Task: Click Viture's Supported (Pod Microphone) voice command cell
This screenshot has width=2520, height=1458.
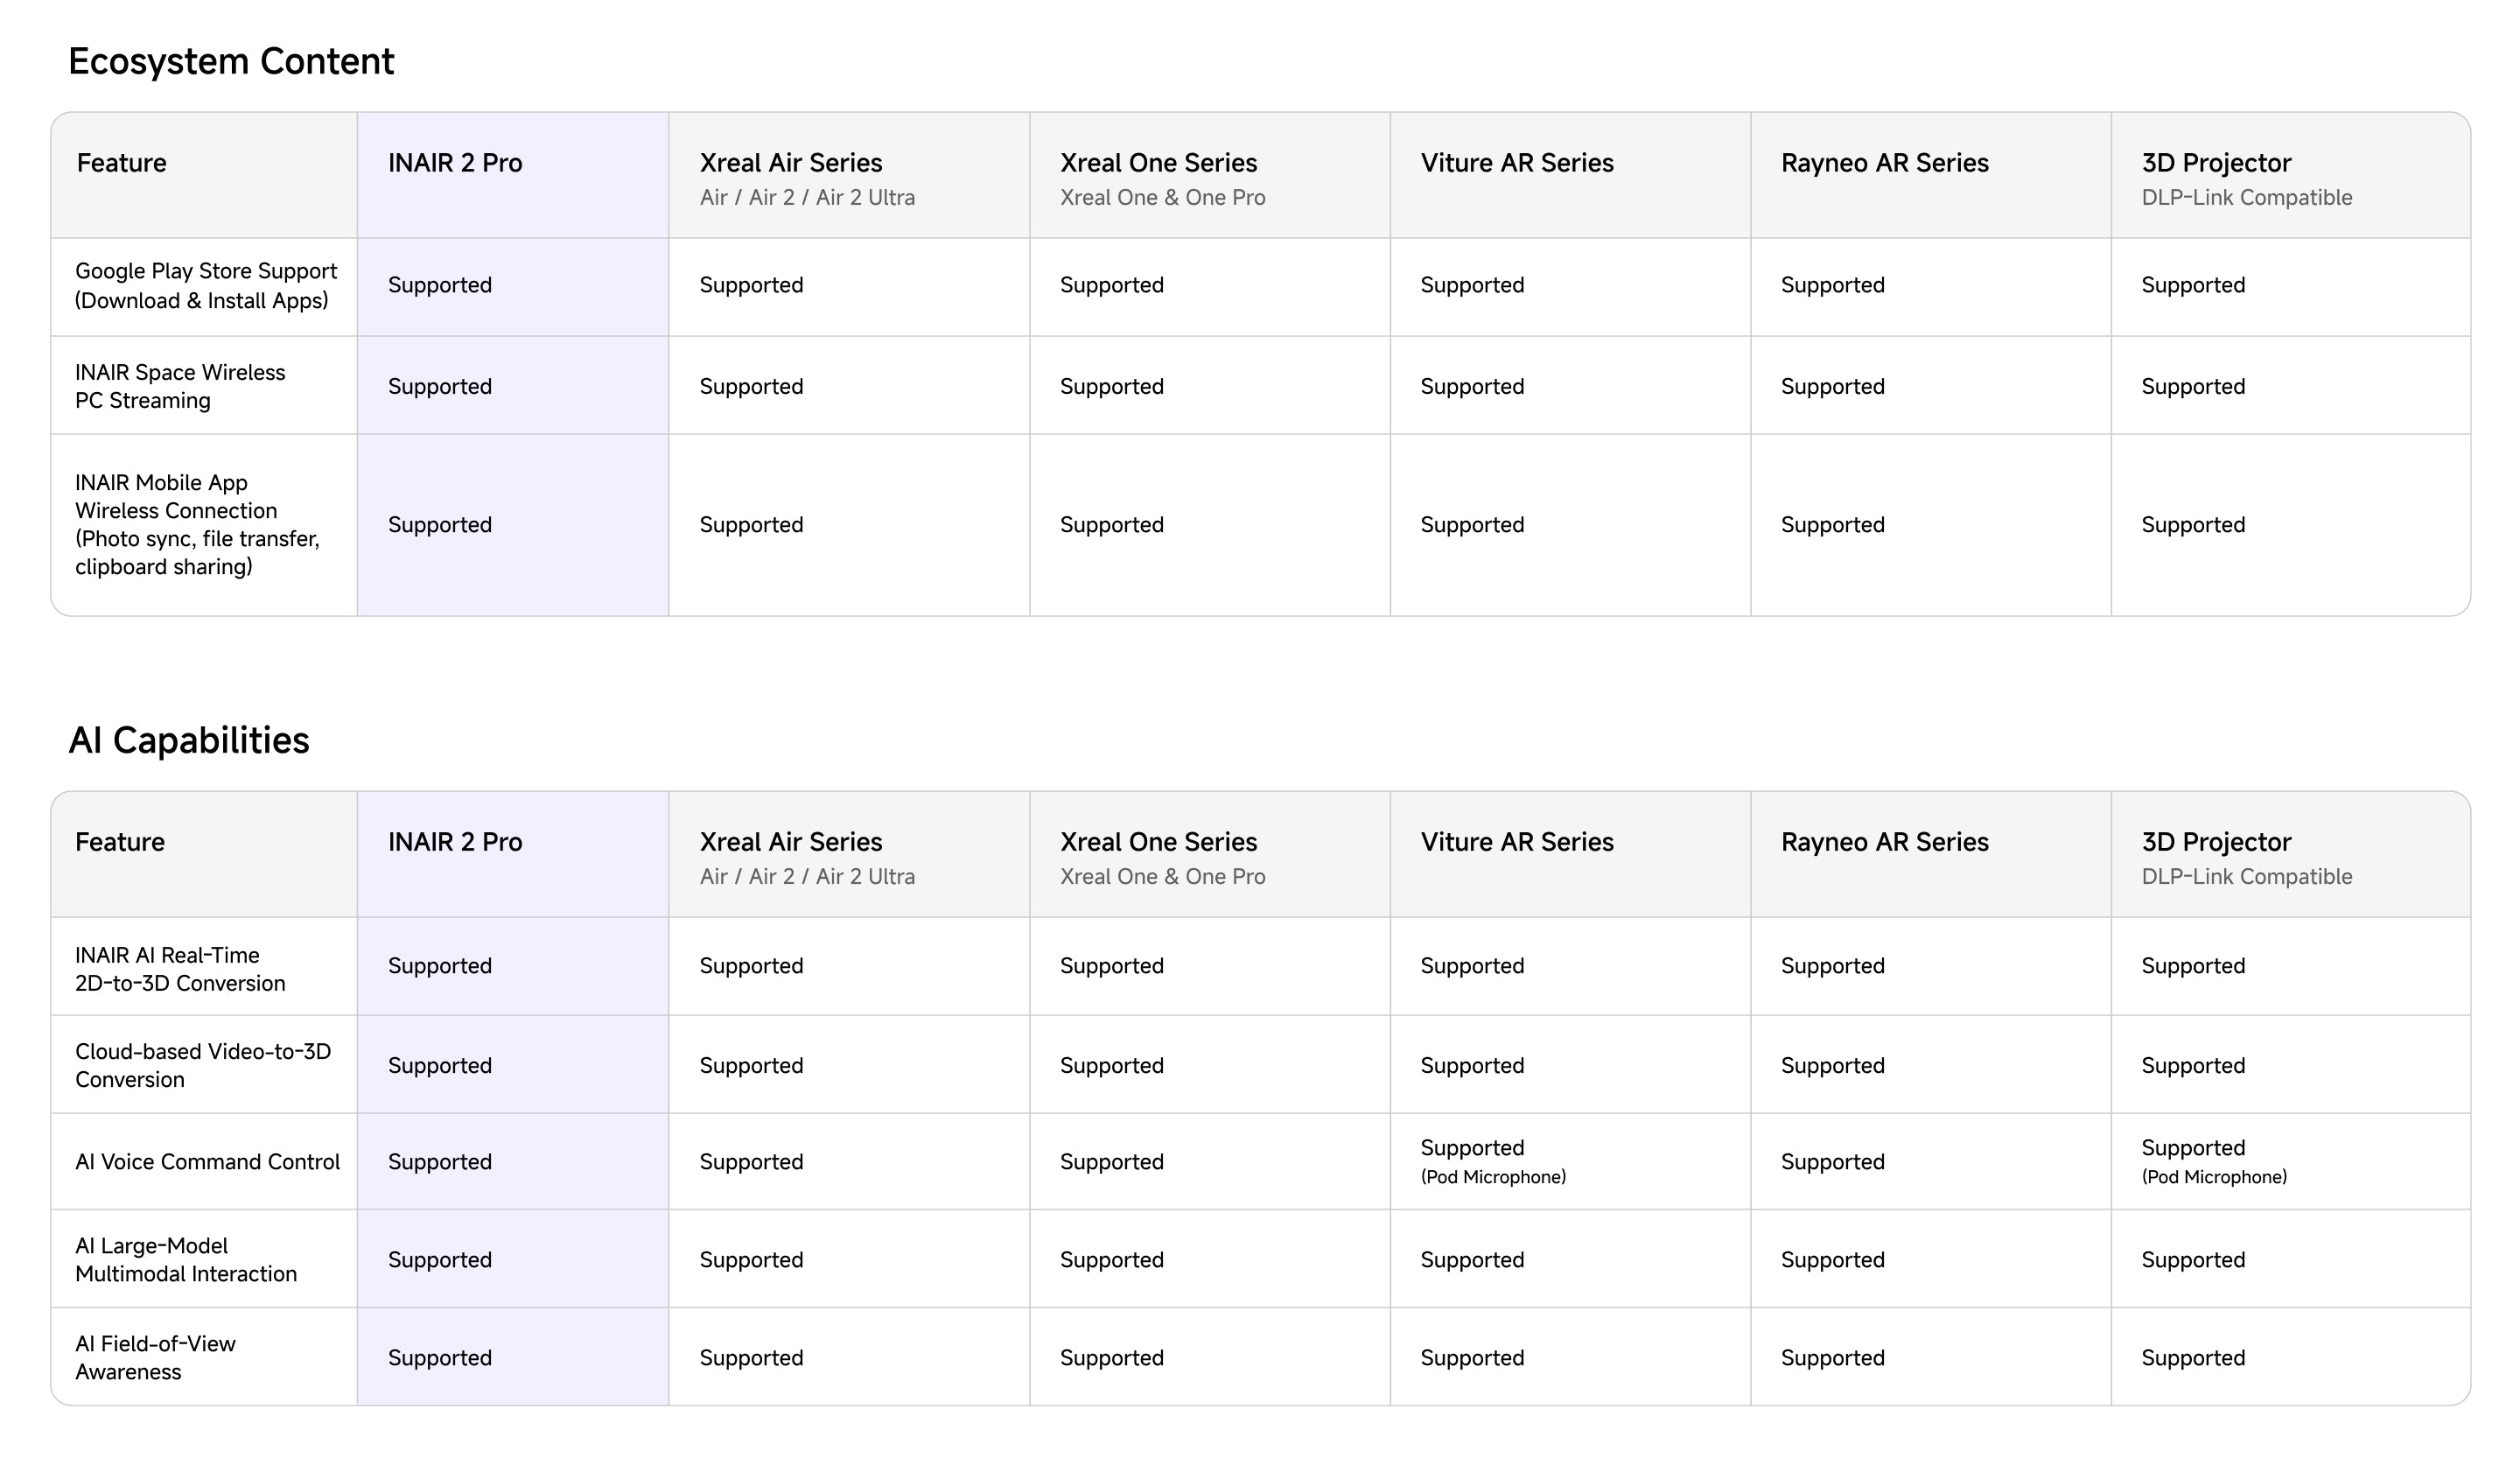Action: click(x=1492, y=1161)
